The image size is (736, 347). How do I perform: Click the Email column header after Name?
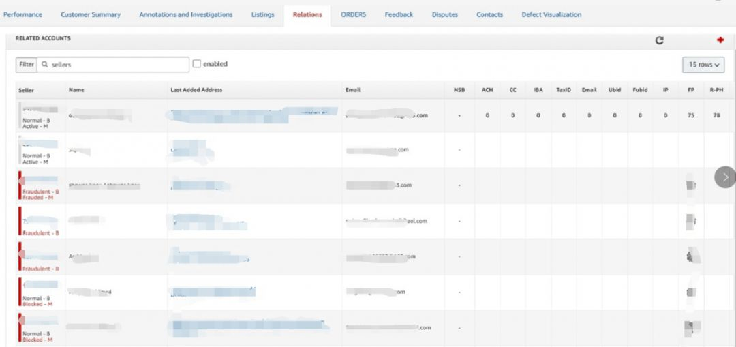353,90
